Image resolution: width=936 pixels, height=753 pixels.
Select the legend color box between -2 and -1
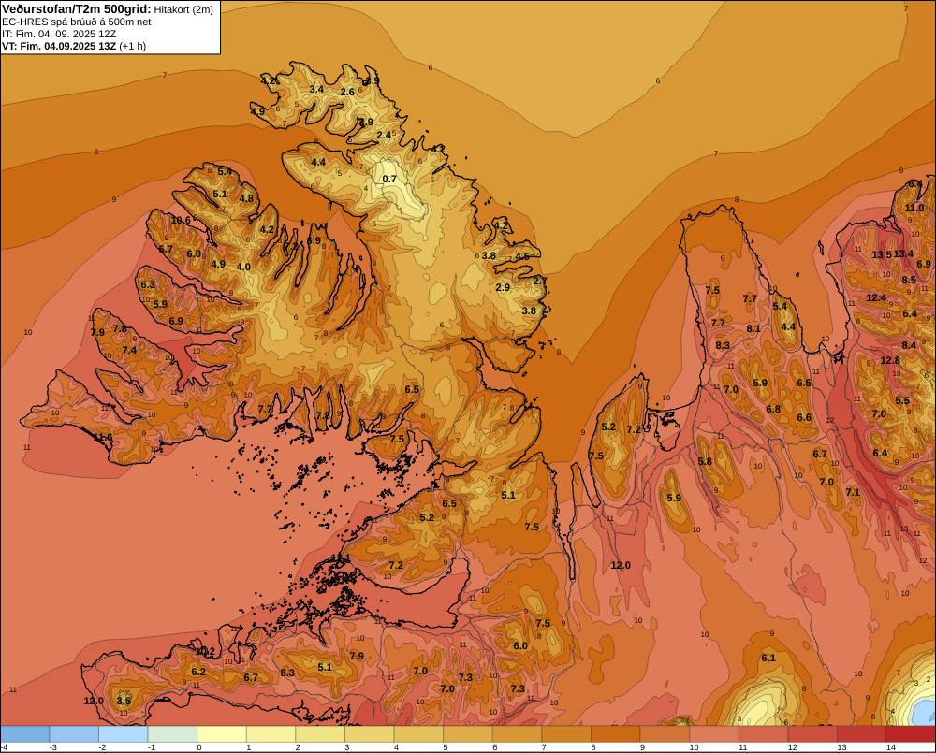tap(123, 734)
